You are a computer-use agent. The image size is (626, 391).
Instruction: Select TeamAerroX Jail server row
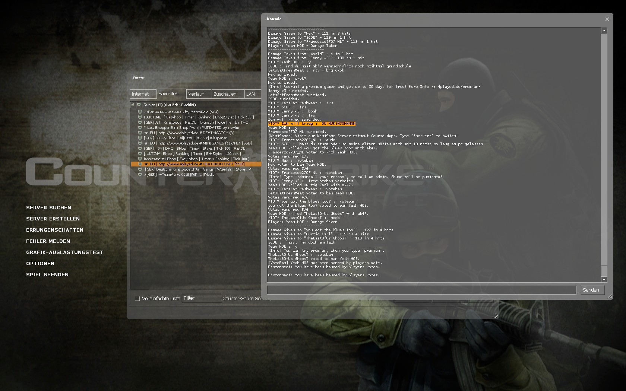[x=196, y=174]
